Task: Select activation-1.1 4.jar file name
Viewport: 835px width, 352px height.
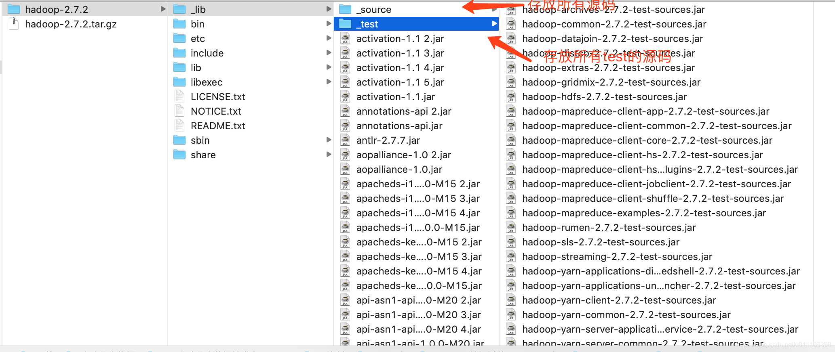Action: point(400,67)
